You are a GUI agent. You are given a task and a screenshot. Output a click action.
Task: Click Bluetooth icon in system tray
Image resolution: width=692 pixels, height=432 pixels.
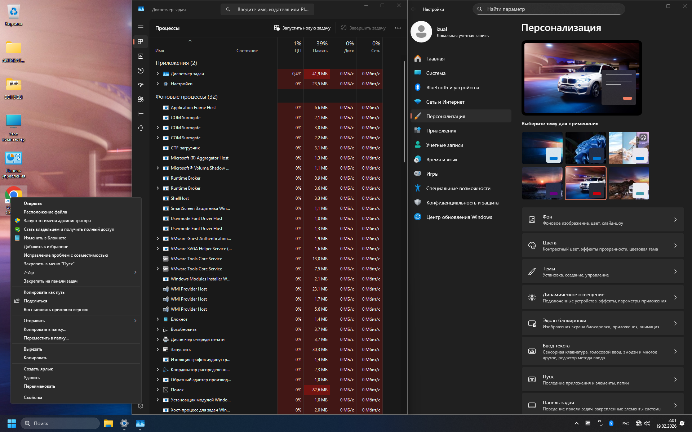611,423
